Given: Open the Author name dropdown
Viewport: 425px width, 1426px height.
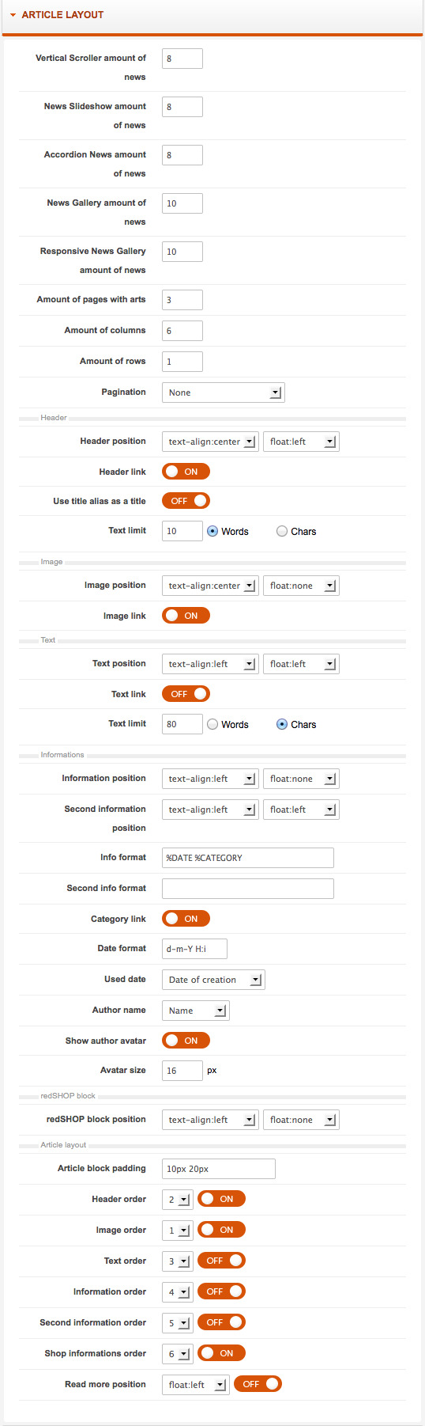Looking at the screenshot, I should [196, 1011].
